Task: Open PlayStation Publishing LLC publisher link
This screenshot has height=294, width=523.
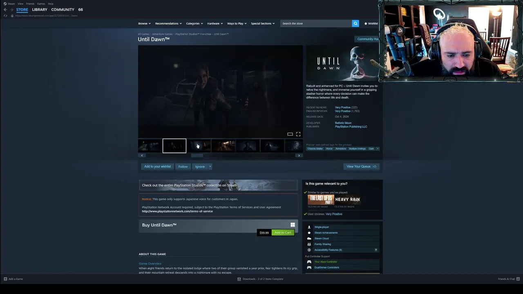Action: [351, 127]
